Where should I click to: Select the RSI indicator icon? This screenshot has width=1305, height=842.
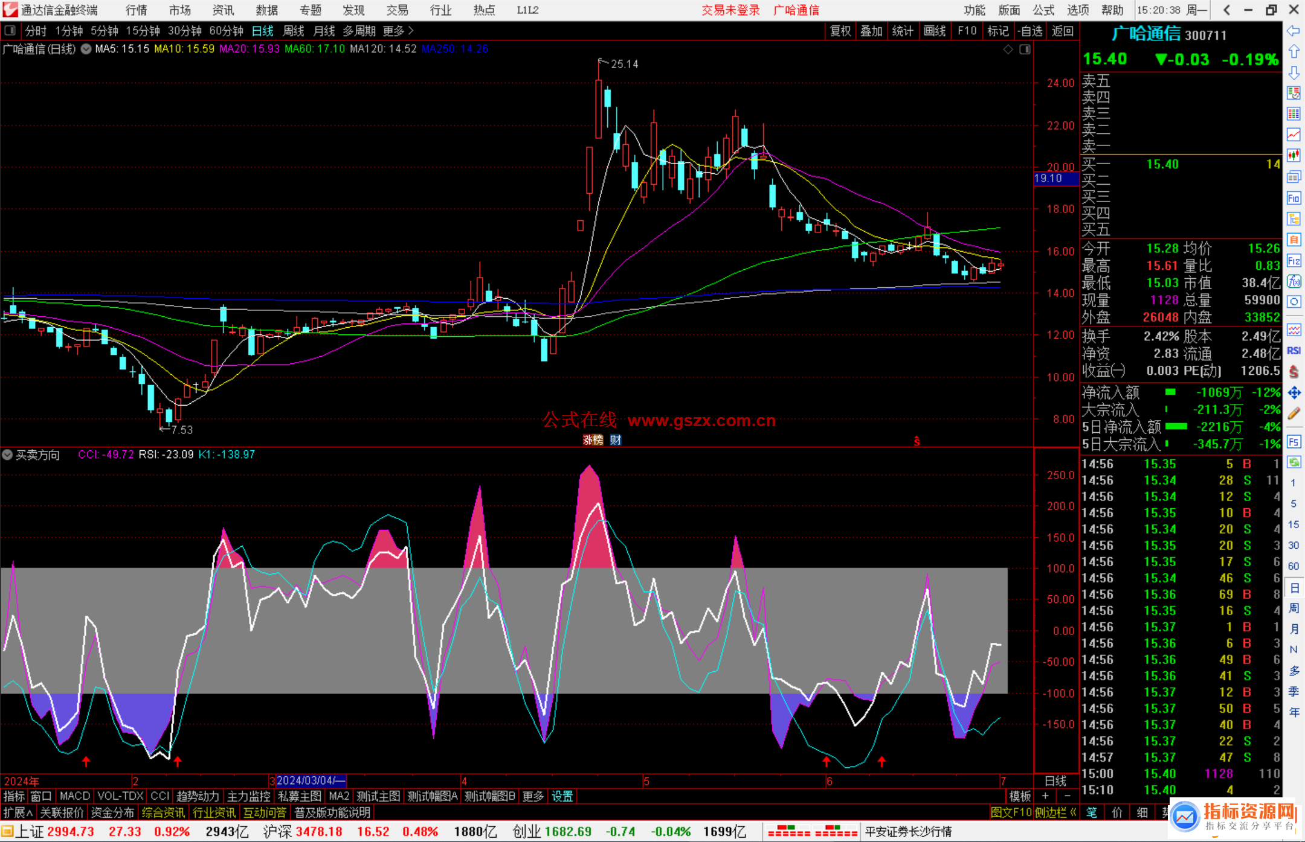coord(1294,351)
